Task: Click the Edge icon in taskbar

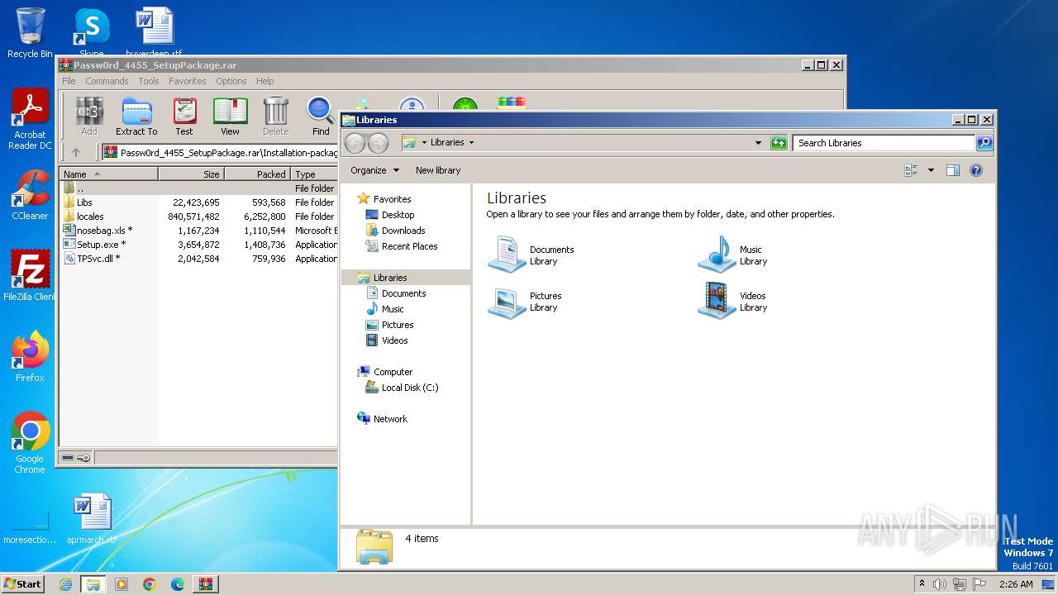Action: [178, 584]
